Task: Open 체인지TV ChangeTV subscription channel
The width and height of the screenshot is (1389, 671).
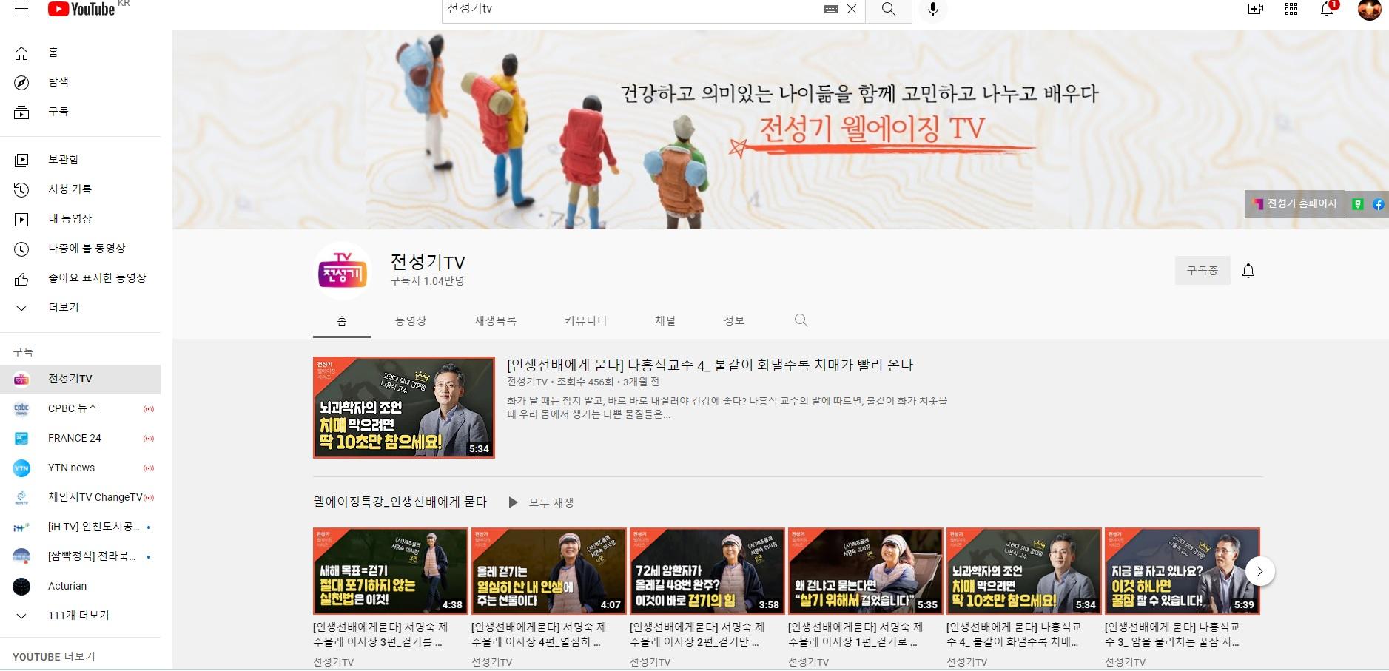Action: [x=80, y=497]
